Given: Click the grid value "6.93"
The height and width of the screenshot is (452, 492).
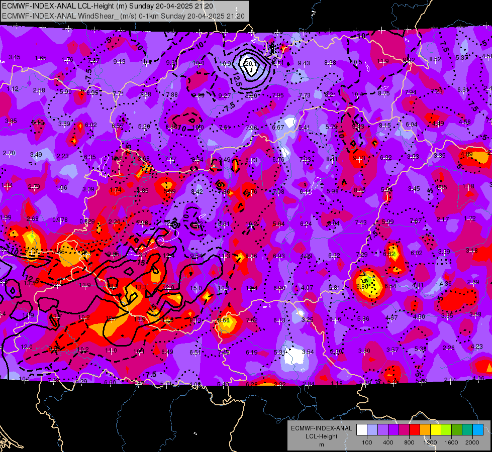Looking at the screenshot, I should coord(278,256).
